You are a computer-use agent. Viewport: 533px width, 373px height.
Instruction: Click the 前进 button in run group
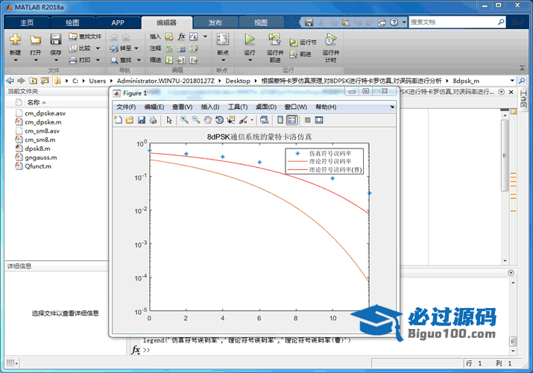point(300,54)
